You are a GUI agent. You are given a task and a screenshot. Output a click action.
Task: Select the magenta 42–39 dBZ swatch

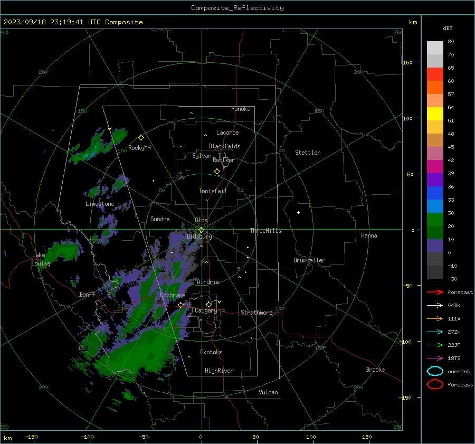tap(435, 167)
